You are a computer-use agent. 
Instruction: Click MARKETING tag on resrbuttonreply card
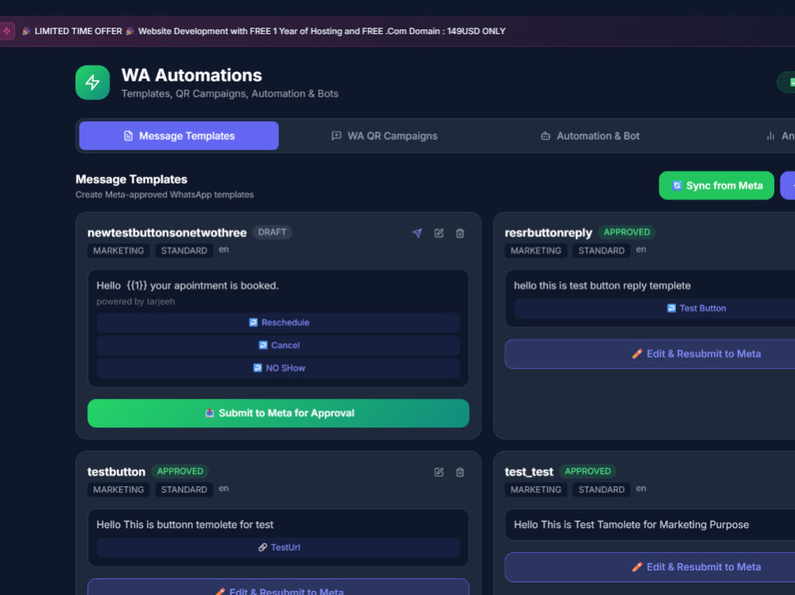(x=536, y=250)
